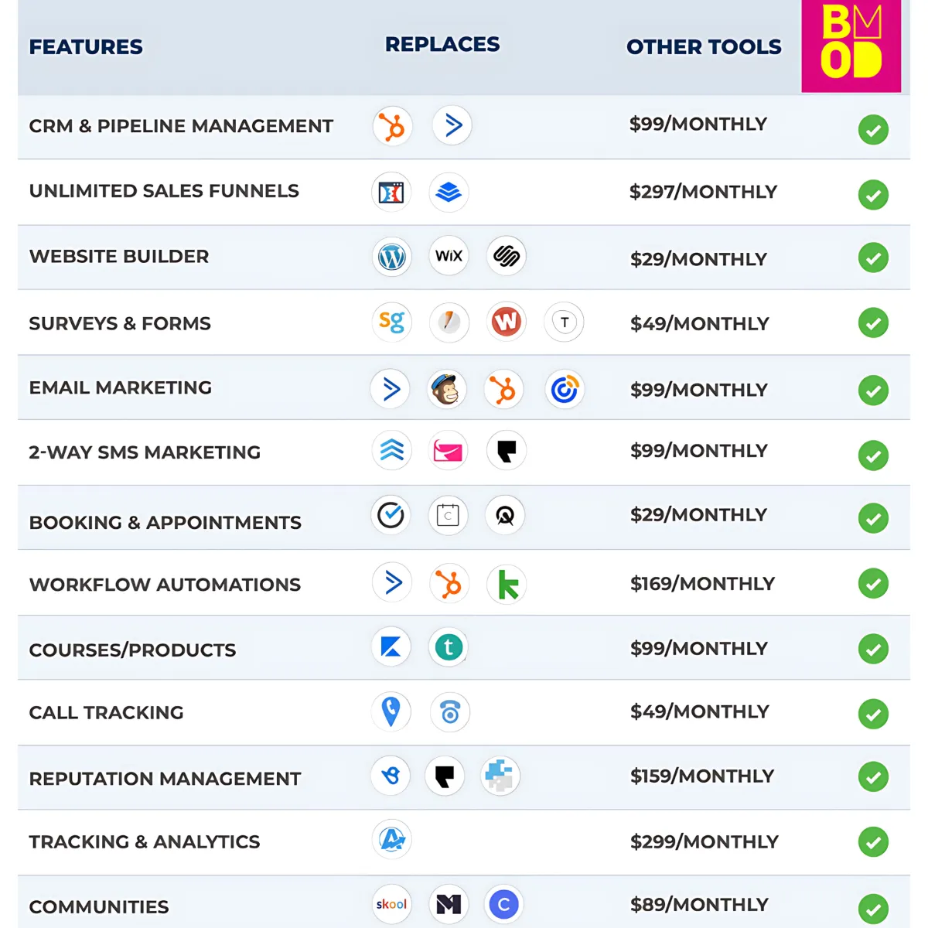
Task: Click the Teachable t icon in Courses row
Action: click(449, 647)
